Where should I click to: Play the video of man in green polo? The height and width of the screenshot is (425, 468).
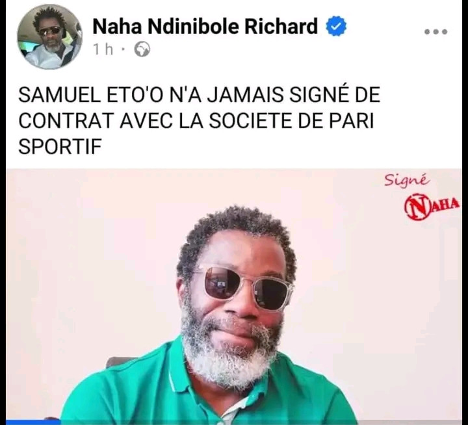coord(234,297)
